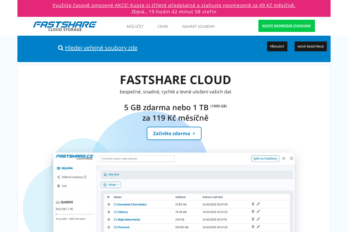Click the cloud ÚLOŽIŠTĚ icon
348x232 pixels.
58,202
